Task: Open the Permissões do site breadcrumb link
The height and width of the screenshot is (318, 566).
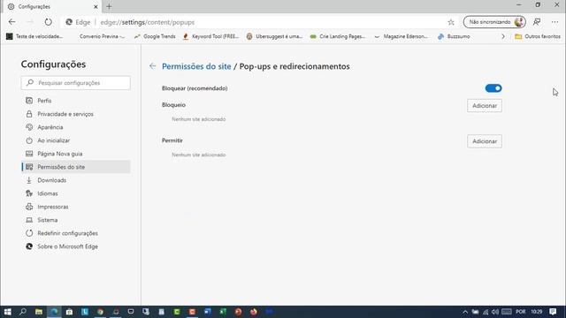Action: 196,66
